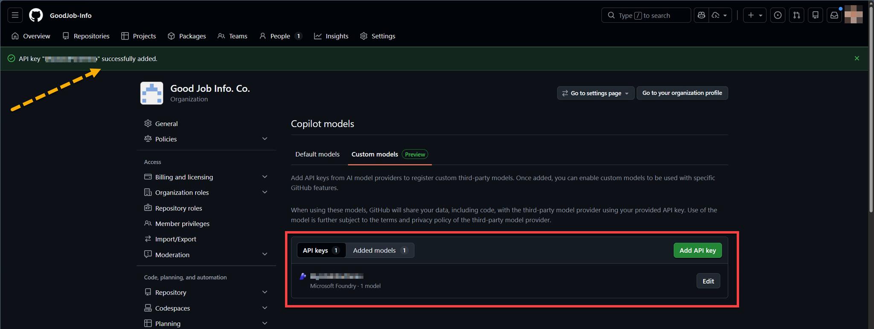Click the search input field
874x329 pixels.
[646, 15]
